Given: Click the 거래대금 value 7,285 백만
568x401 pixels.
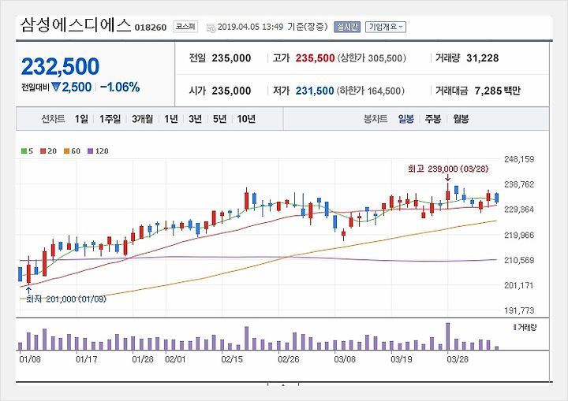Looking at the screenshot, I should pos(497,91).
